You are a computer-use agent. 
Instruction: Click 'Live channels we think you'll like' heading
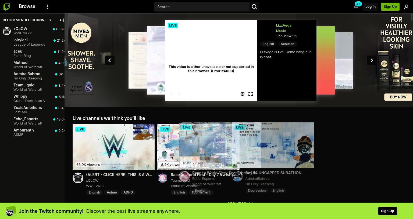point(109,118)
